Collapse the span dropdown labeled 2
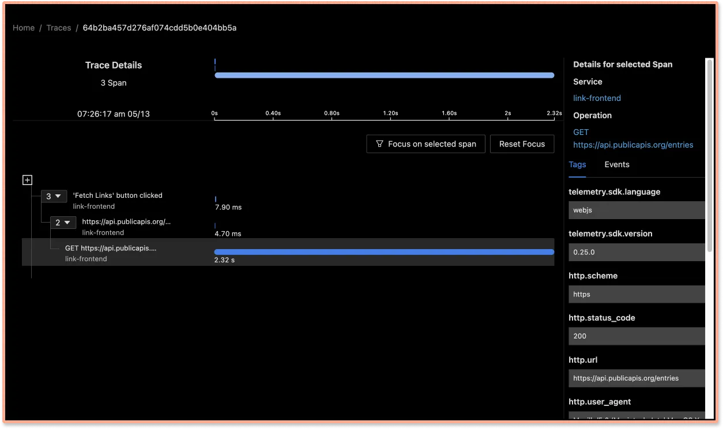Viewport: 723px width, 429px height. coord(63,223)
